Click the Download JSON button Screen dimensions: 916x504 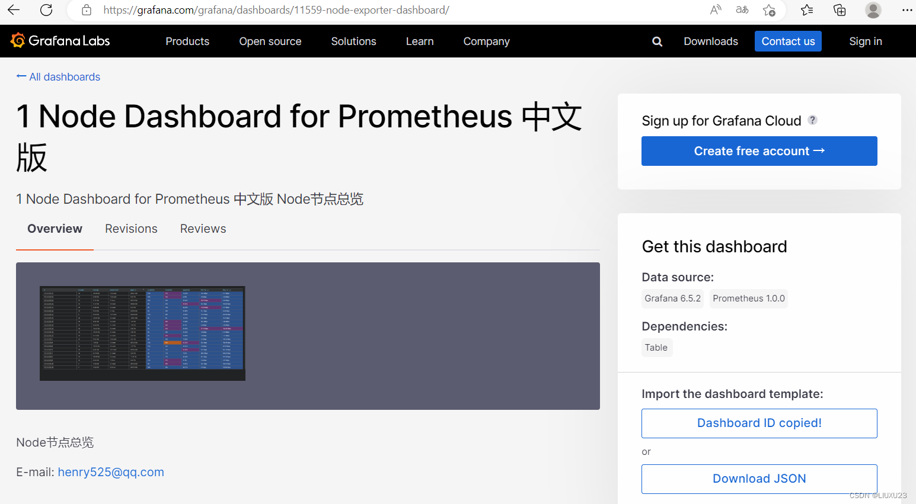[x=759, y=479]
